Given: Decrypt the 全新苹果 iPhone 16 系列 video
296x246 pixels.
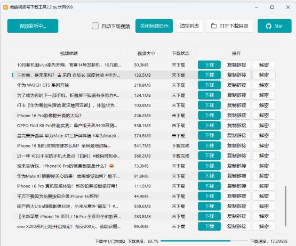Looking at the screenshot, I should 263,216.
